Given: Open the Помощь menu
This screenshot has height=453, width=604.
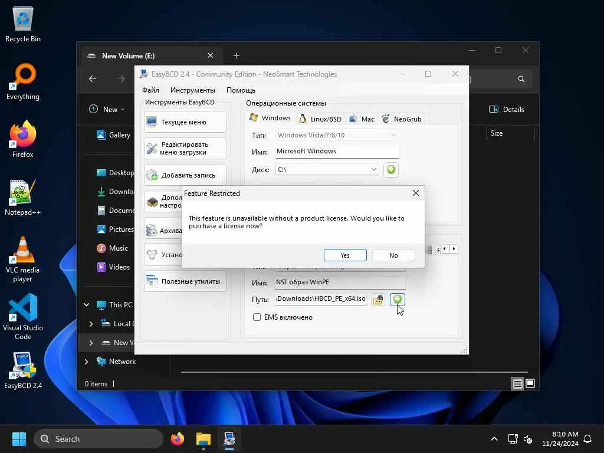Looking at the screenshot, I should (x=241, y=90).
